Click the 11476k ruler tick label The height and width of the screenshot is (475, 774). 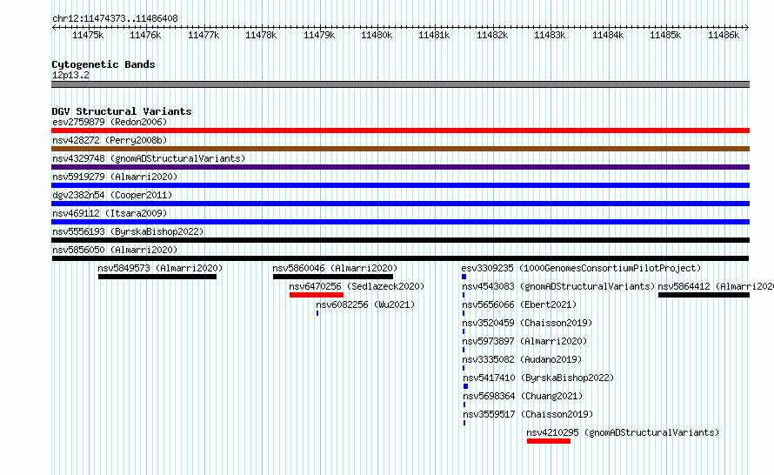[145, 35]
